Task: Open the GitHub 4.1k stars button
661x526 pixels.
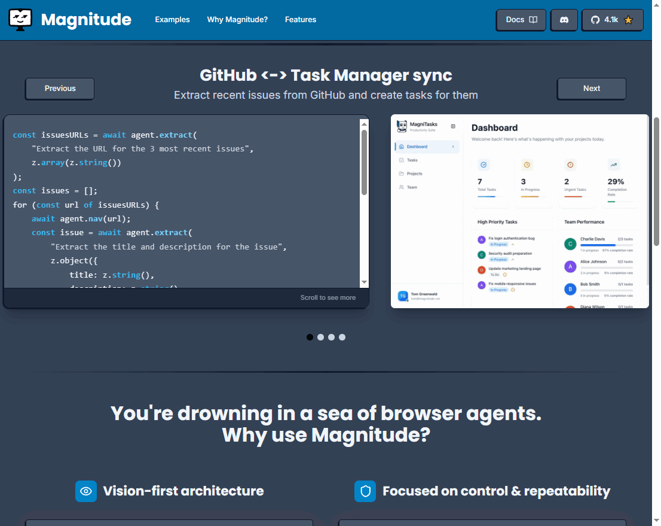Action: pos(612,20)
